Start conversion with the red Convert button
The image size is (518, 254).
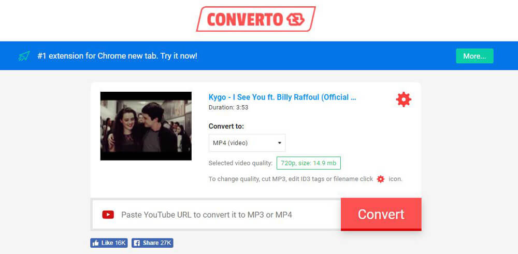click(381, 214)
